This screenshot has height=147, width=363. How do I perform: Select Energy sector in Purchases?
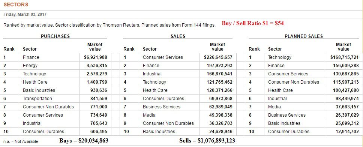30,66
